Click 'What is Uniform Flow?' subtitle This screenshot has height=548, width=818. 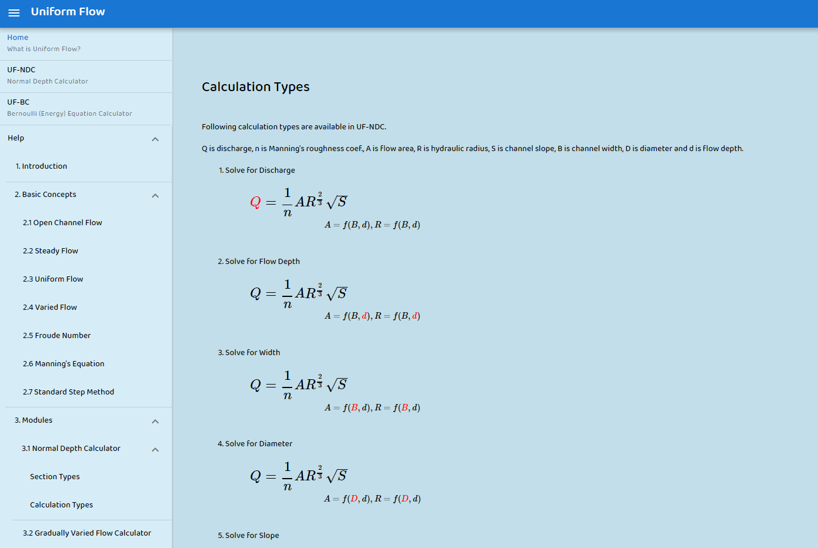click(x=44, y=49)
